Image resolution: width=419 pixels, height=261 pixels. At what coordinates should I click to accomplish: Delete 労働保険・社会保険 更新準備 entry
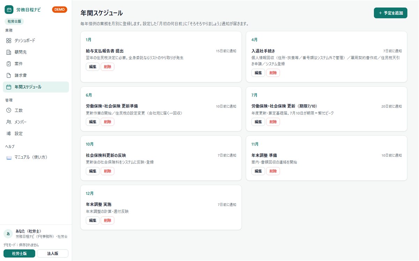108,122
